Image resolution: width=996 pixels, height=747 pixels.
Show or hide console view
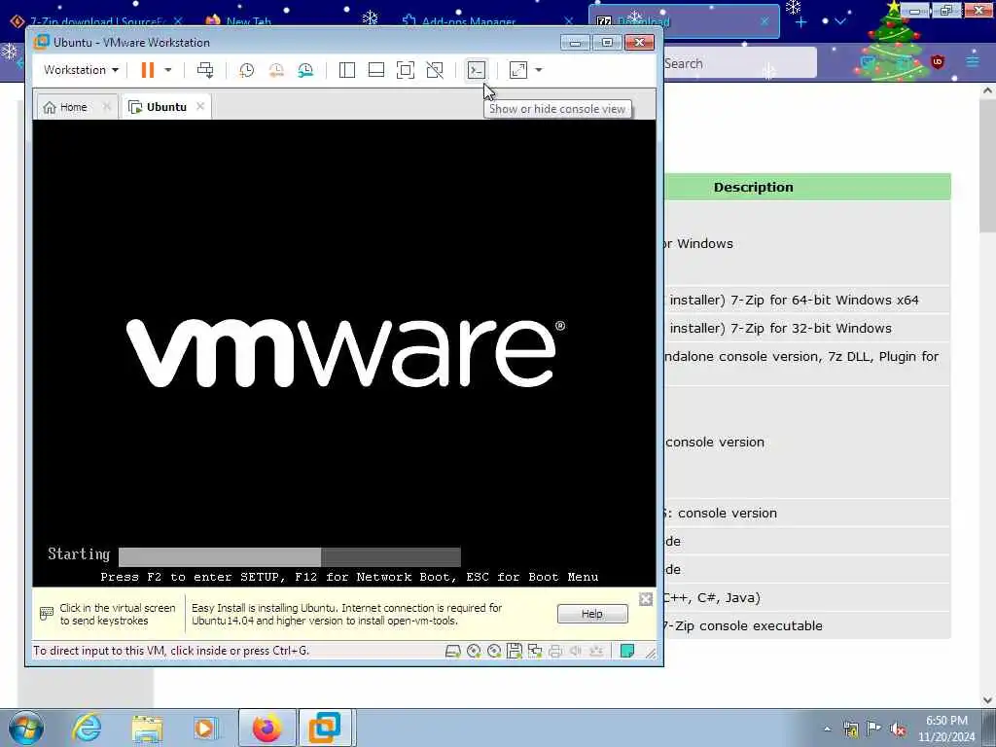pyautogui.click(x=477, y=70)
